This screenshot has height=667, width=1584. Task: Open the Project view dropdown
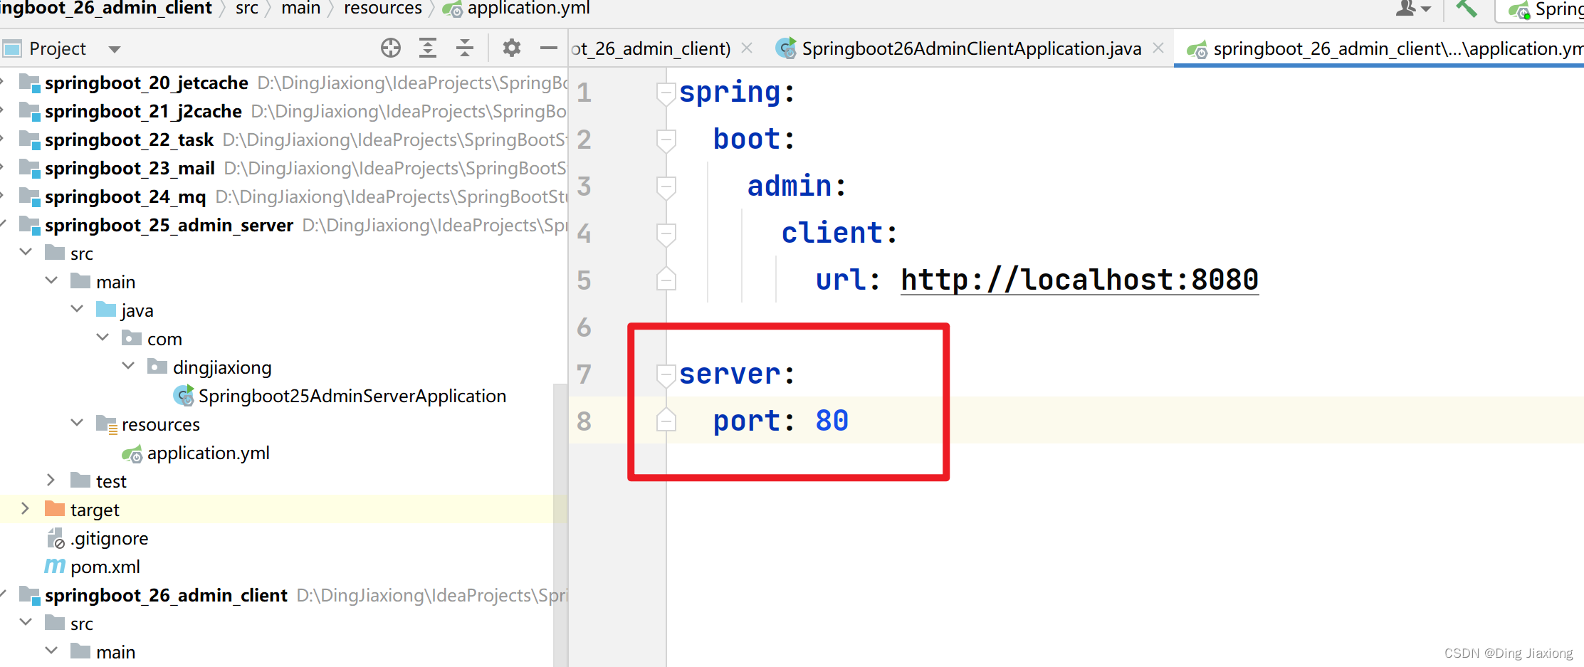tap(114, 50)
